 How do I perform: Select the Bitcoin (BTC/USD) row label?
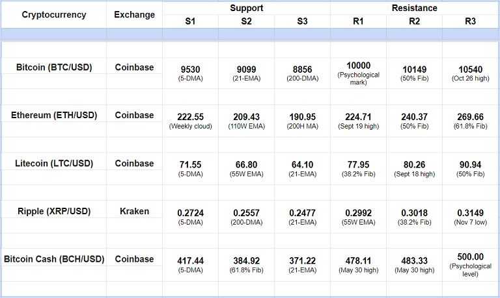click(x=53, y=67)
